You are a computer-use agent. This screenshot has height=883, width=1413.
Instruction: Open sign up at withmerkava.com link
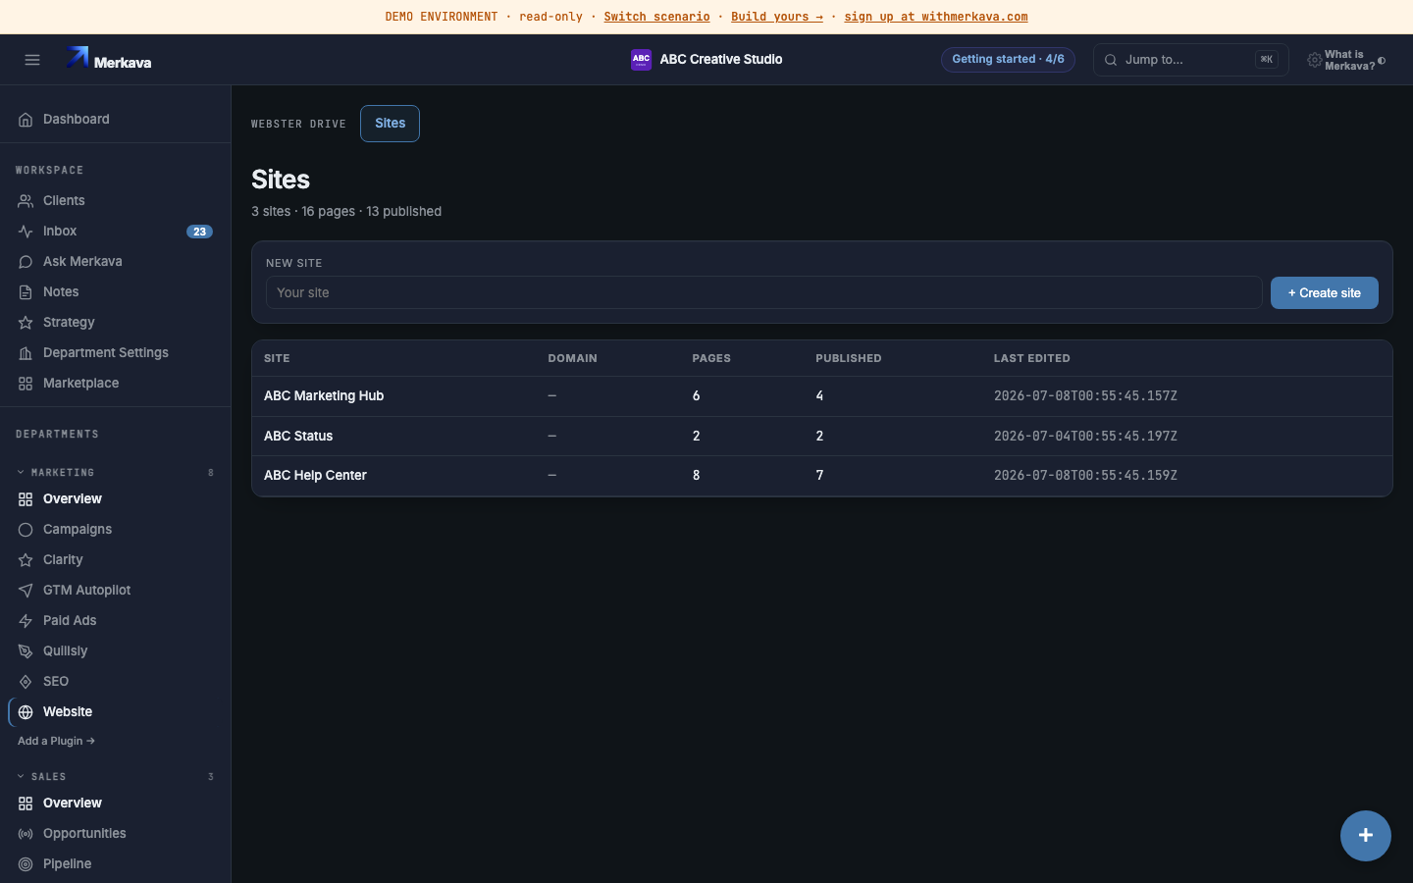[x=936, y=17]
